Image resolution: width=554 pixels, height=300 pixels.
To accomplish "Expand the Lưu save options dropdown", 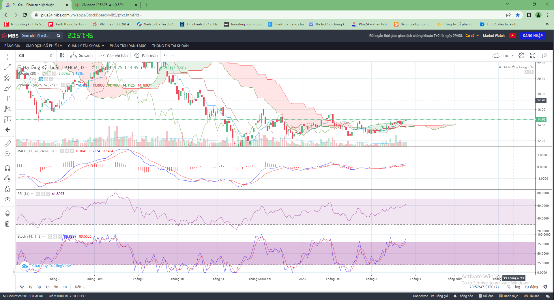I will [513, 55].
